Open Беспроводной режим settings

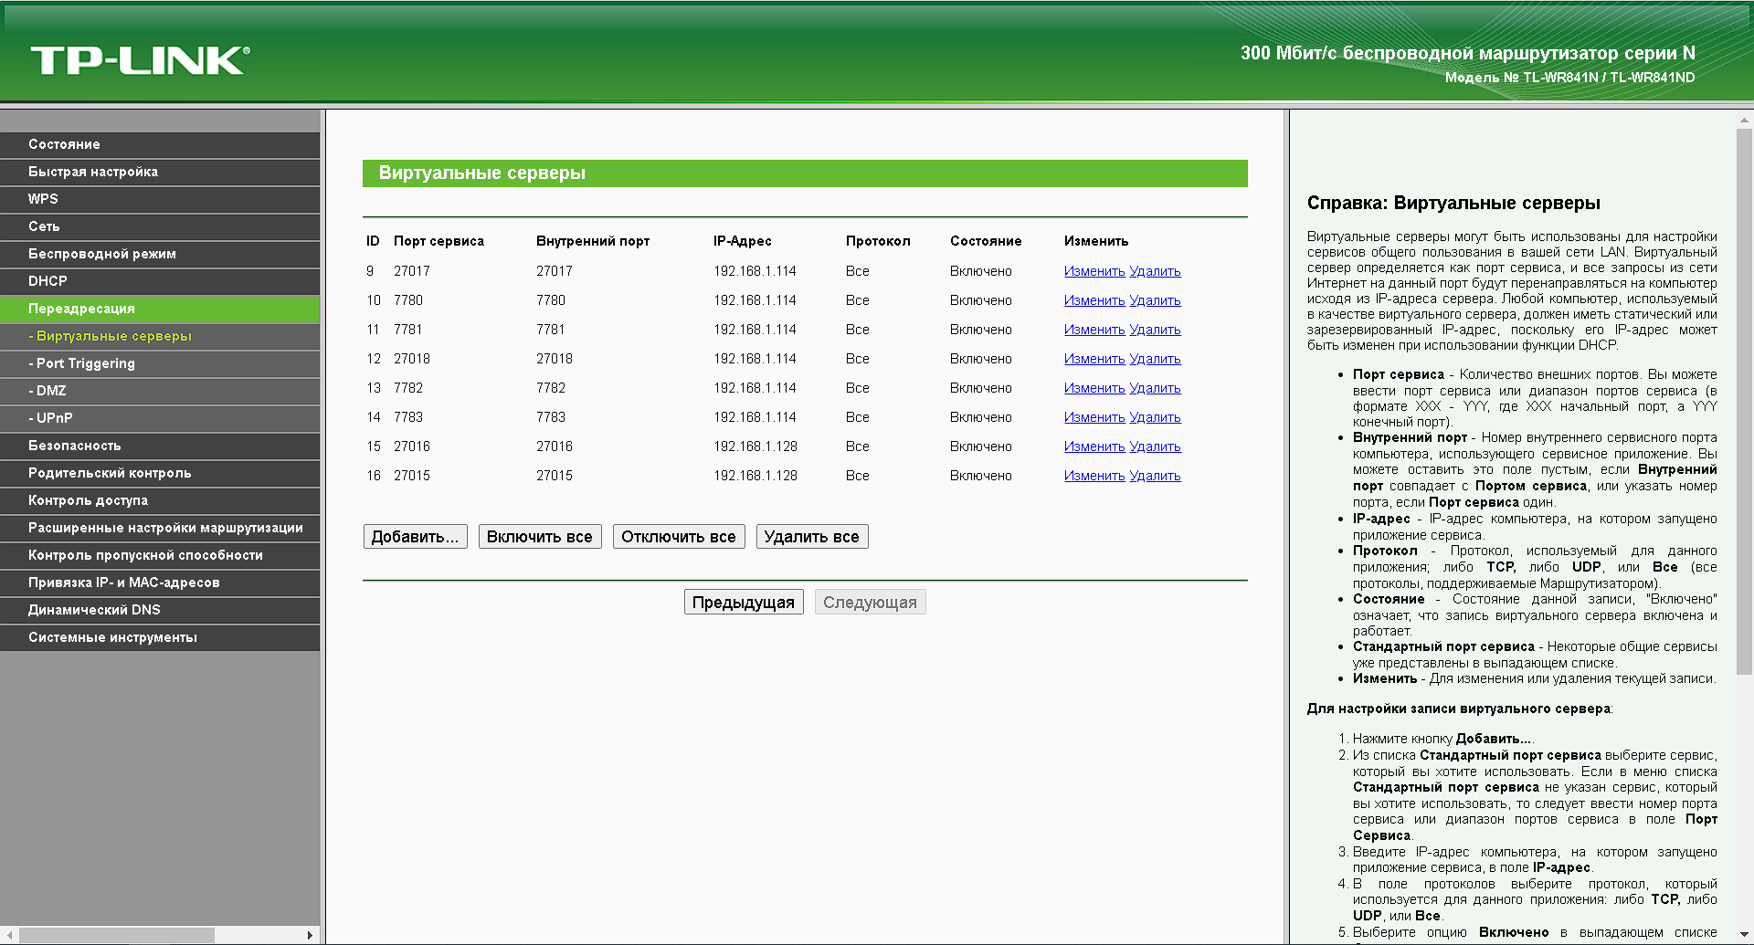160,254
